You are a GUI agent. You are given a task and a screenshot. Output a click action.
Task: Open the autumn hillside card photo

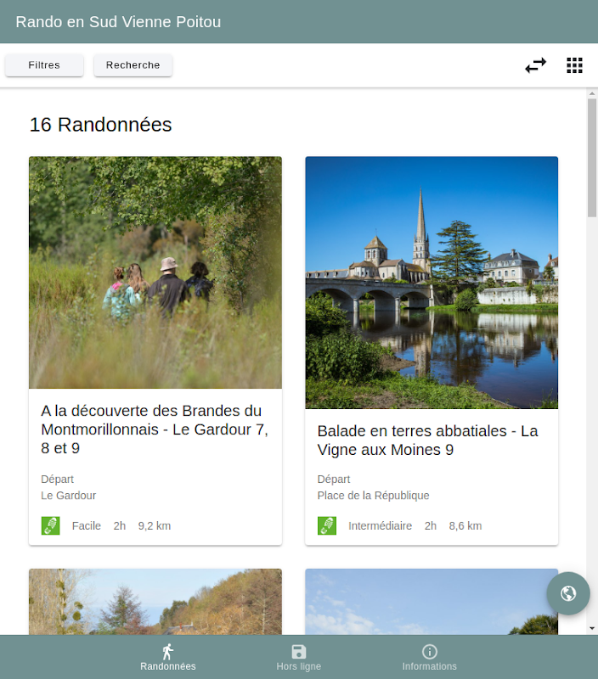[x=155, y=602]
